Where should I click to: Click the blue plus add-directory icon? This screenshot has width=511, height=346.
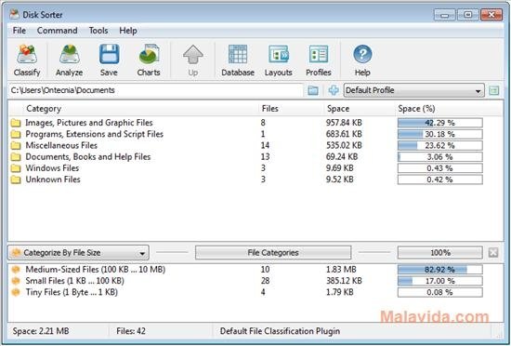(333, 90)
